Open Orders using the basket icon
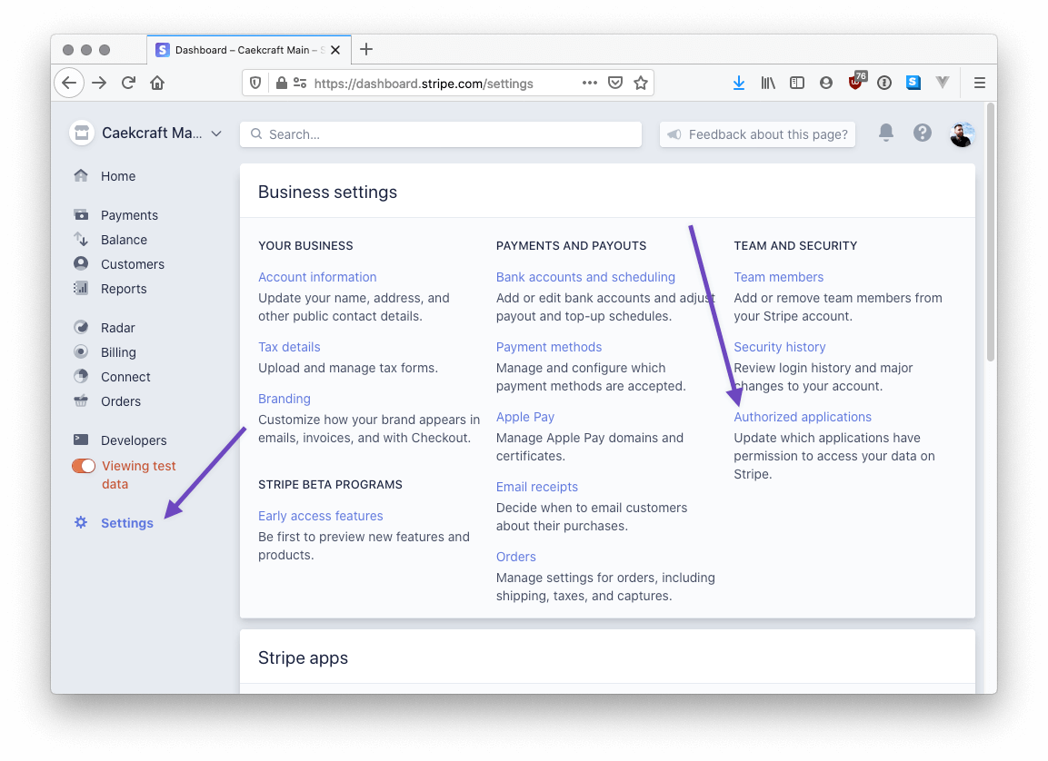Viewport: 1048px width, 761px height. point(83,400)
